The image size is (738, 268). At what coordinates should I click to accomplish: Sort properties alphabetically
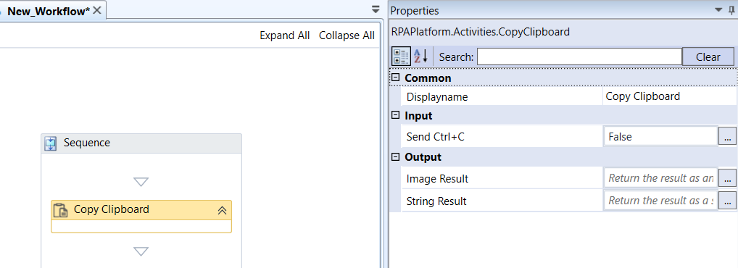pyautogui.click(x=420, y=57)
